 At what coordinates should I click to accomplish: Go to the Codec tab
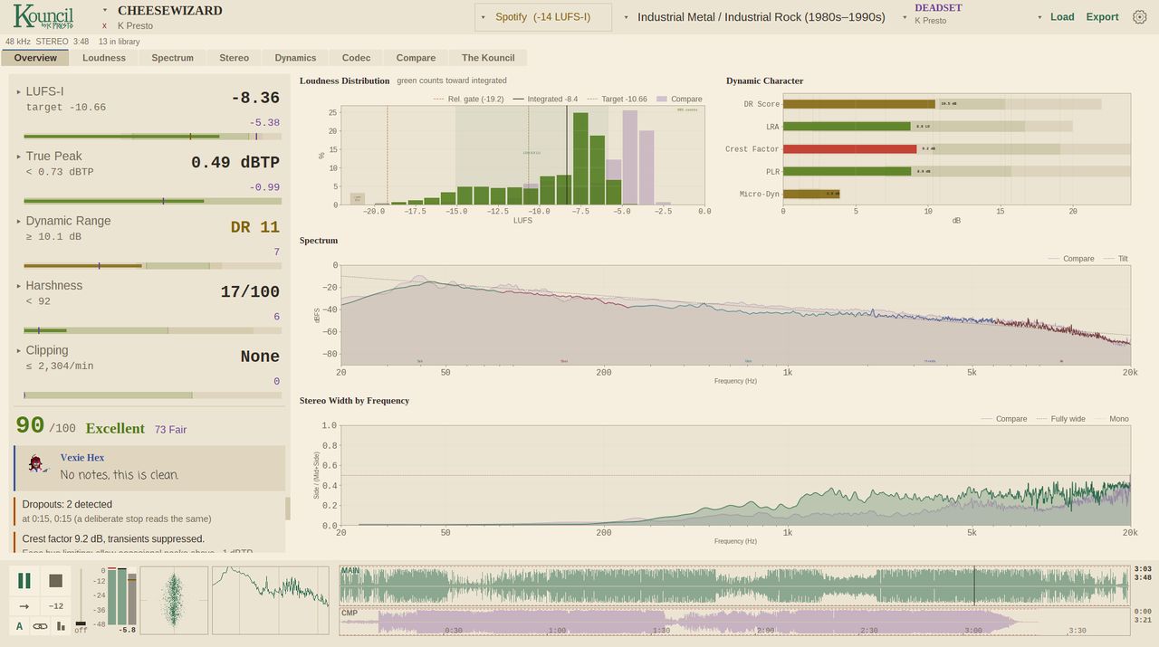pyautogui.click(x=356, y=58)
